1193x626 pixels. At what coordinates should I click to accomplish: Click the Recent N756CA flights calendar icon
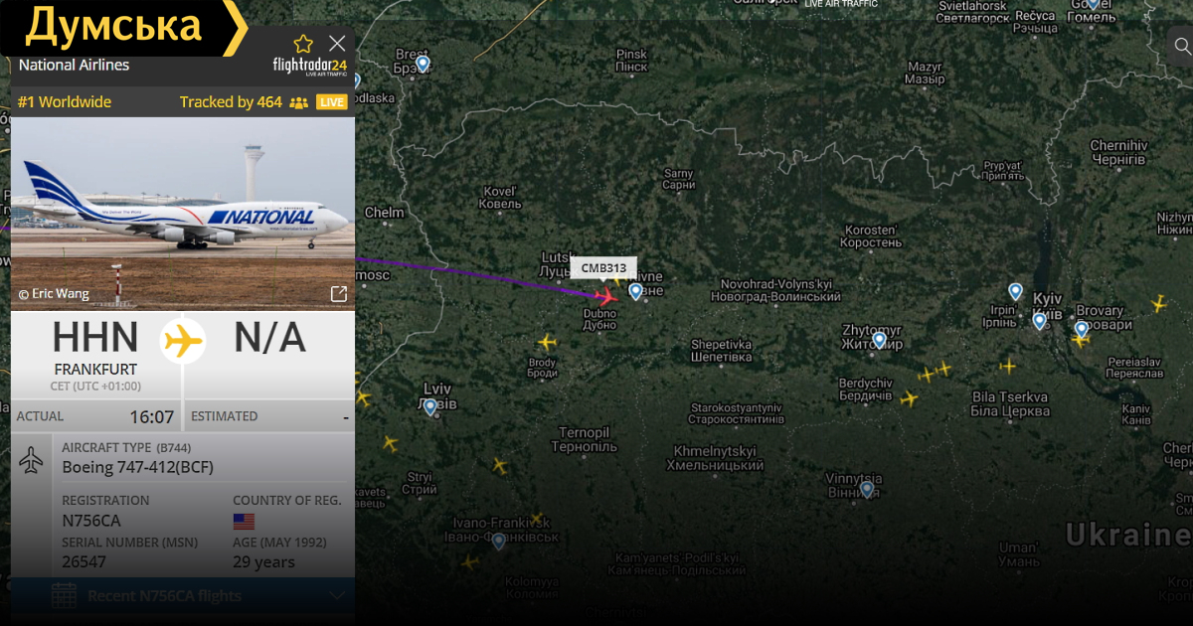tap(64, 596)
